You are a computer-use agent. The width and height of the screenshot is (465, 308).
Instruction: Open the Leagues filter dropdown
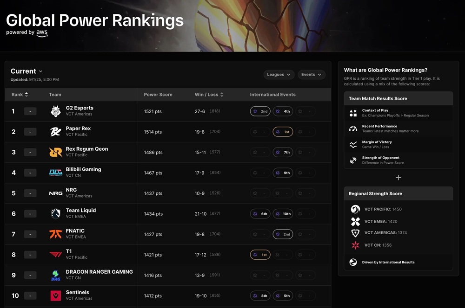(279, 74)
